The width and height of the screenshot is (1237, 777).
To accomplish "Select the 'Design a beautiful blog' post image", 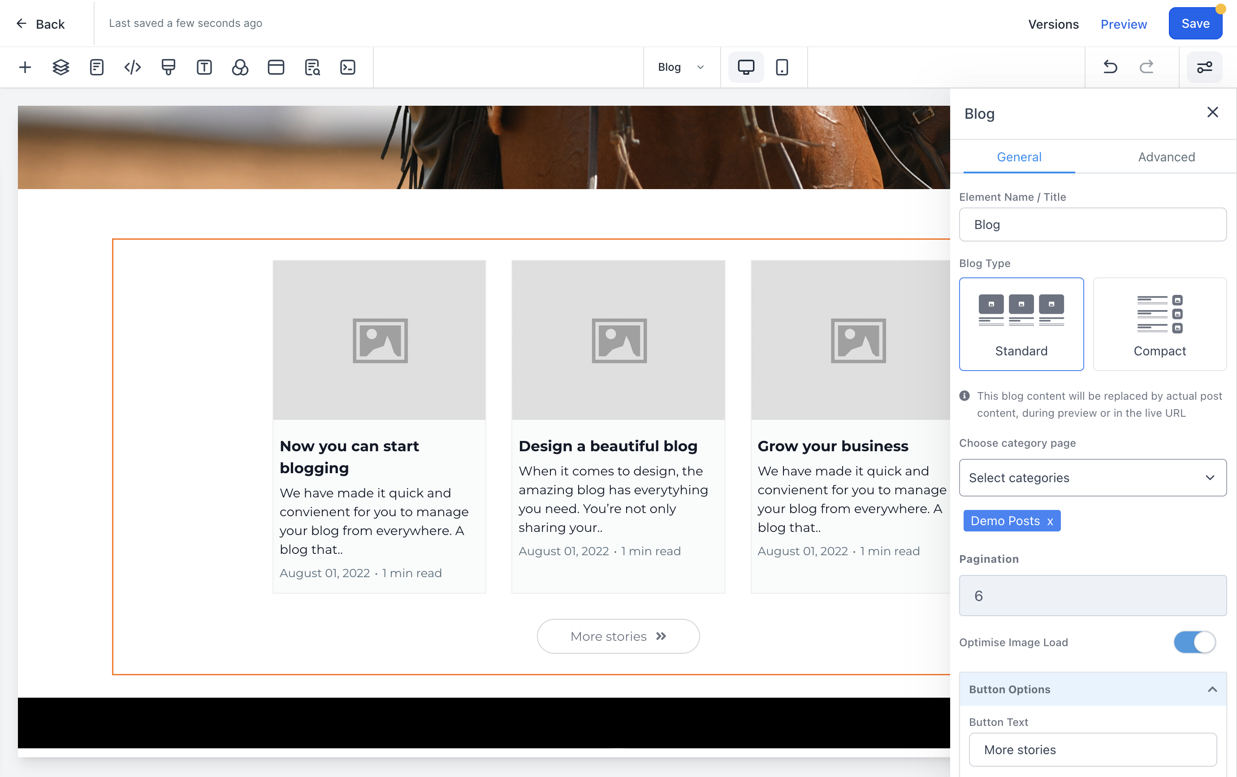I will [x=618, y=340].
